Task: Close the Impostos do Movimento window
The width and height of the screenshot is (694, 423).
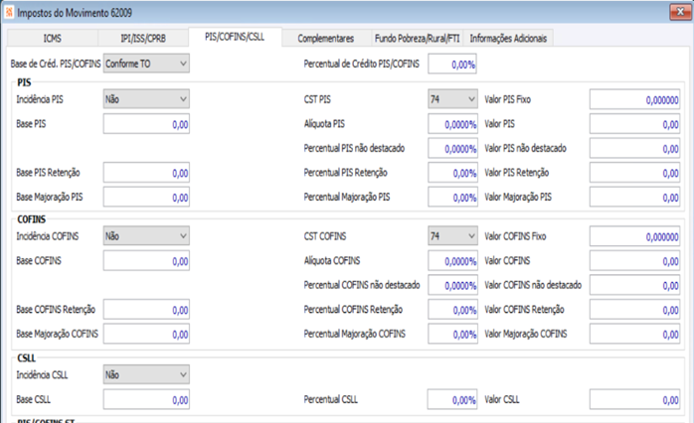Action: coord(679,12)
